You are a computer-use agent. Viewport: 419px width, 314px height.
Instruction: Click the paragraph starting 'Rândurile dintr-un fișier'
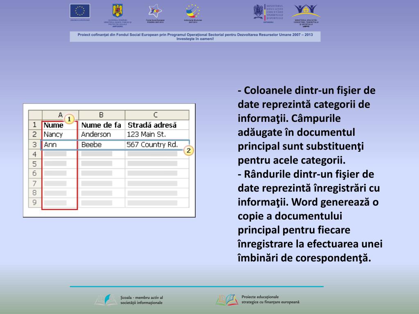click(x=310, y=216)
